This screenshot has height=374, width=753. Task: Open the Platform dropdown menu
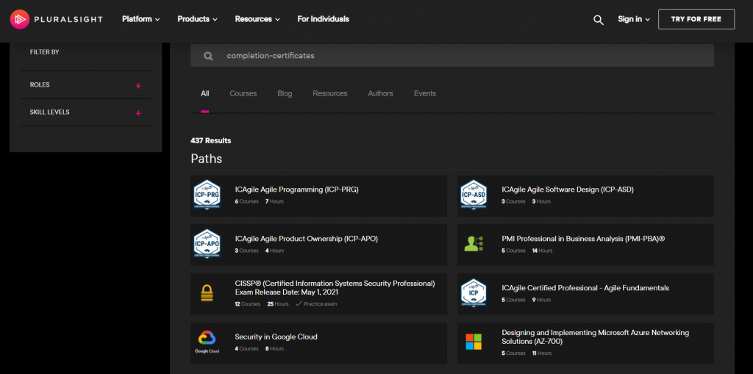pyautogui.click(x=140, y=19)
